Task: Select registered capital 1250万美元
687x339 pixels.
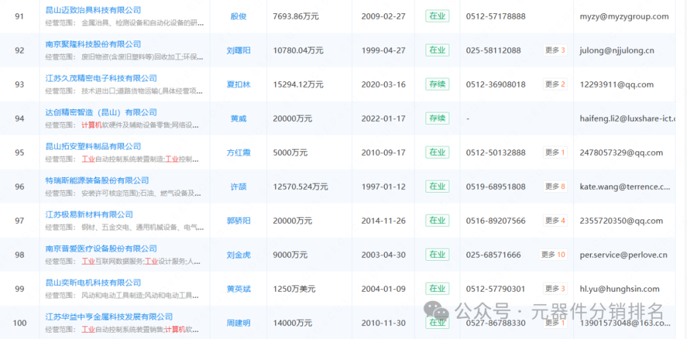Action: (294, 289)
